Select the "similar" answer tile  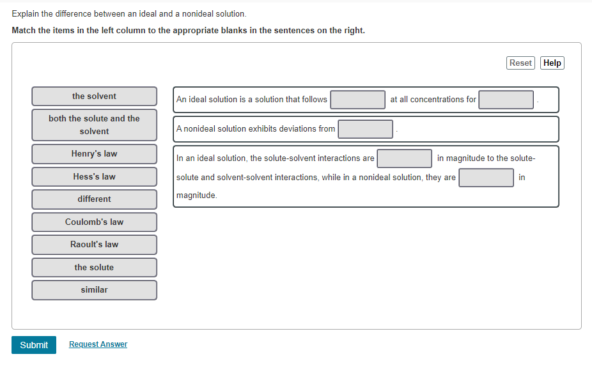pyautogui.click(x=94, y=289)
